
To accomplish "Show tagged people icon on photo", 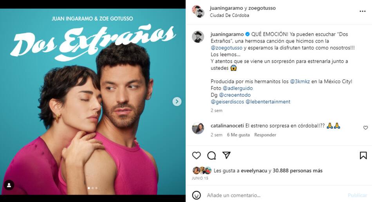I will 9,185.
